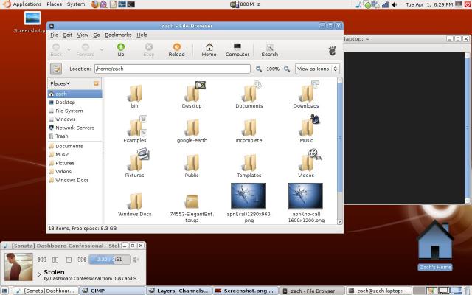Select the Downloads folder icon

coord(307,91)
